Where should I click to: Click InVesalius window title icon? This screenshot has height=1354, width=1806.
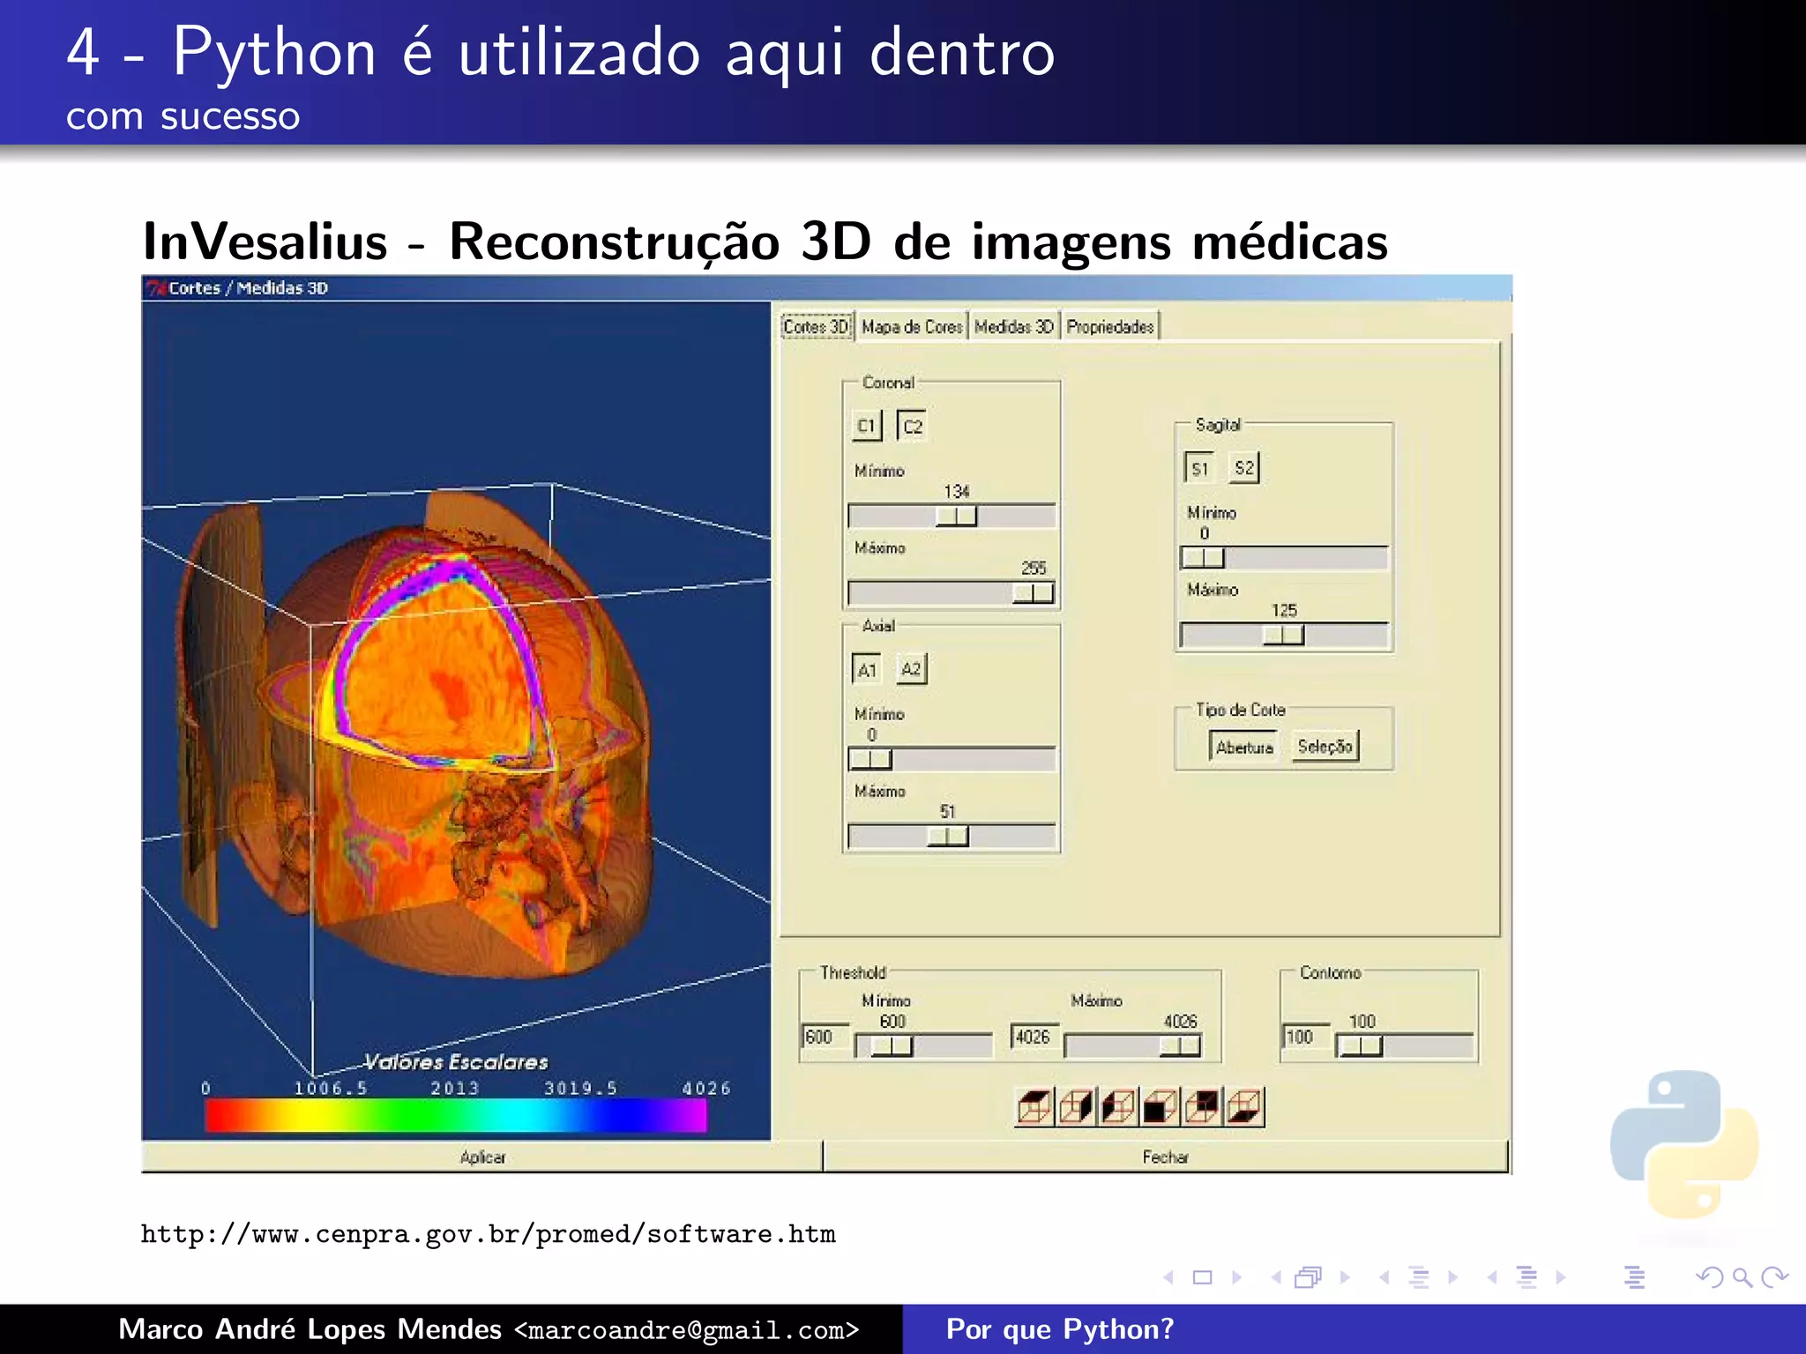tap(156, 288)
